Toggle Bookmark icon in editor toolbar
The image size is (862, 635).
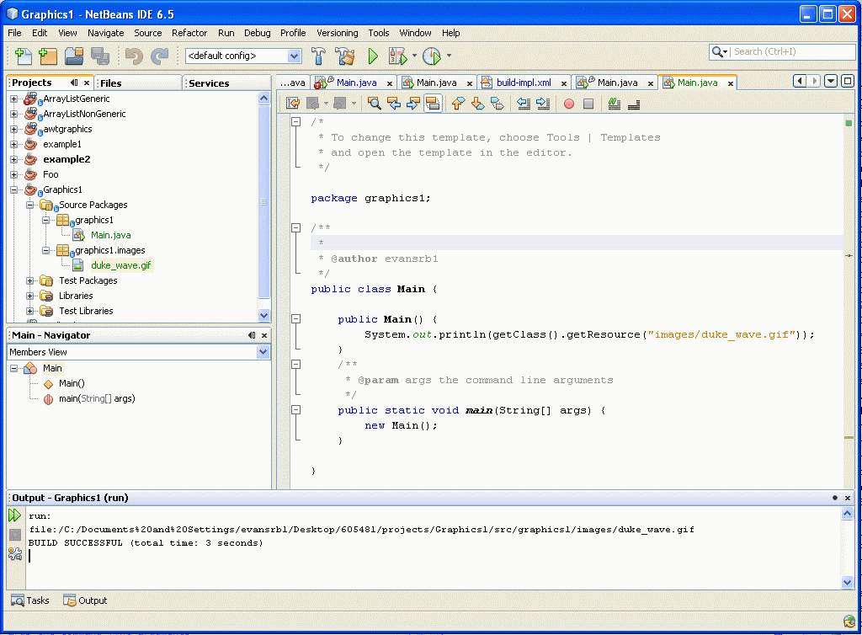(497, 104)
